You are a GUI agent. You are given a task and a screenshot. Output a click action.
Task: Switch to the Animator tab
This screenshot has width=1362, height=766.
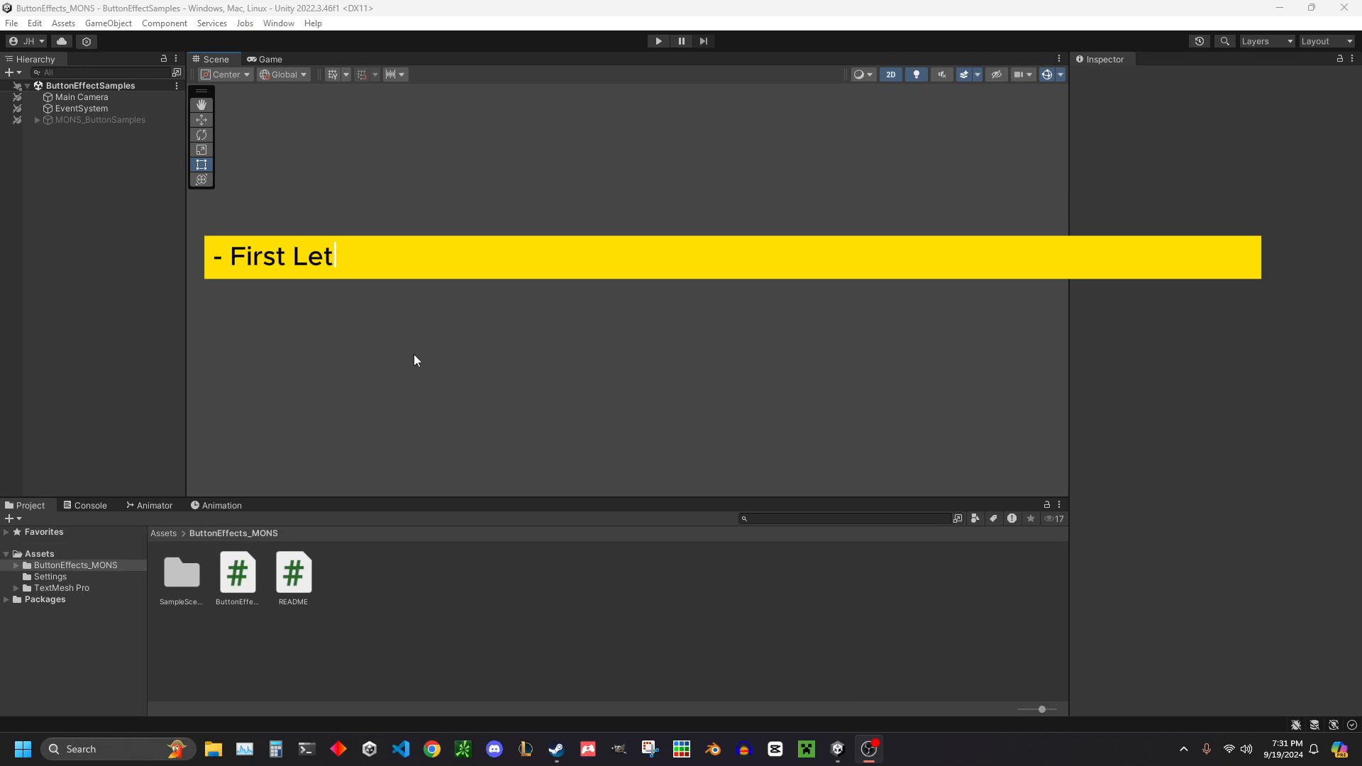[150, 506]
